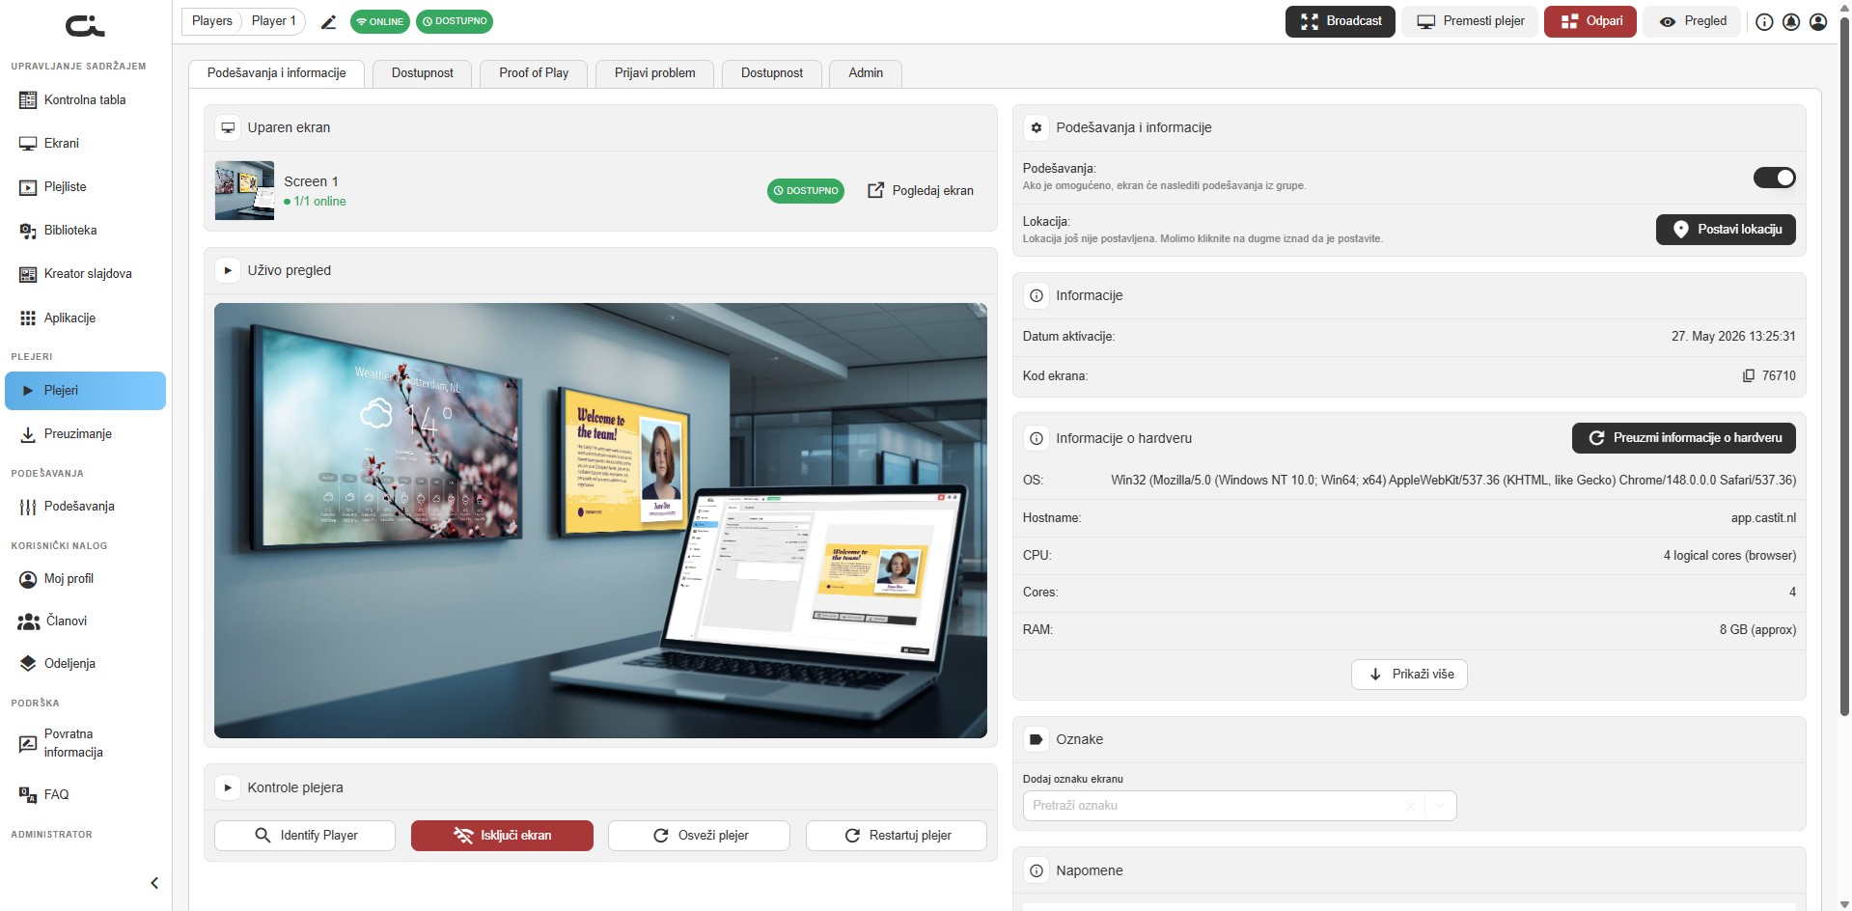Click Player 1 in the breadcrumb
1852x911 pixels.
tap(274, 21)
